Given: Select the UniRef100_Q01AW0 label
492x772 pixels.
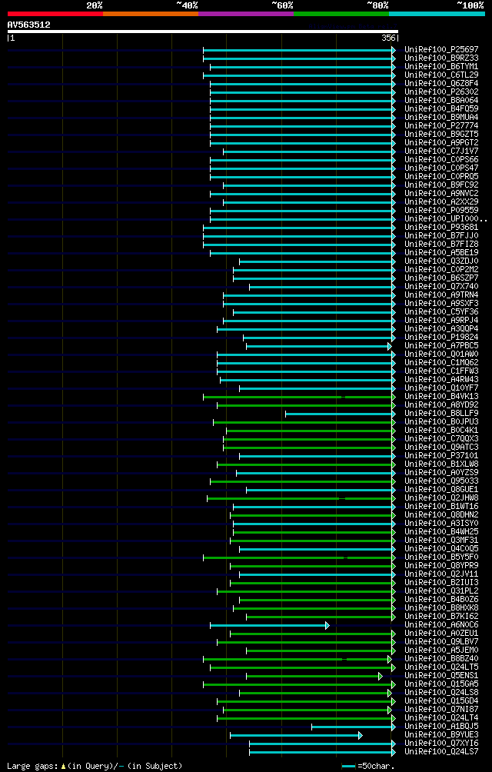Looking at the screenshot, I should click(x=441, y=354).
